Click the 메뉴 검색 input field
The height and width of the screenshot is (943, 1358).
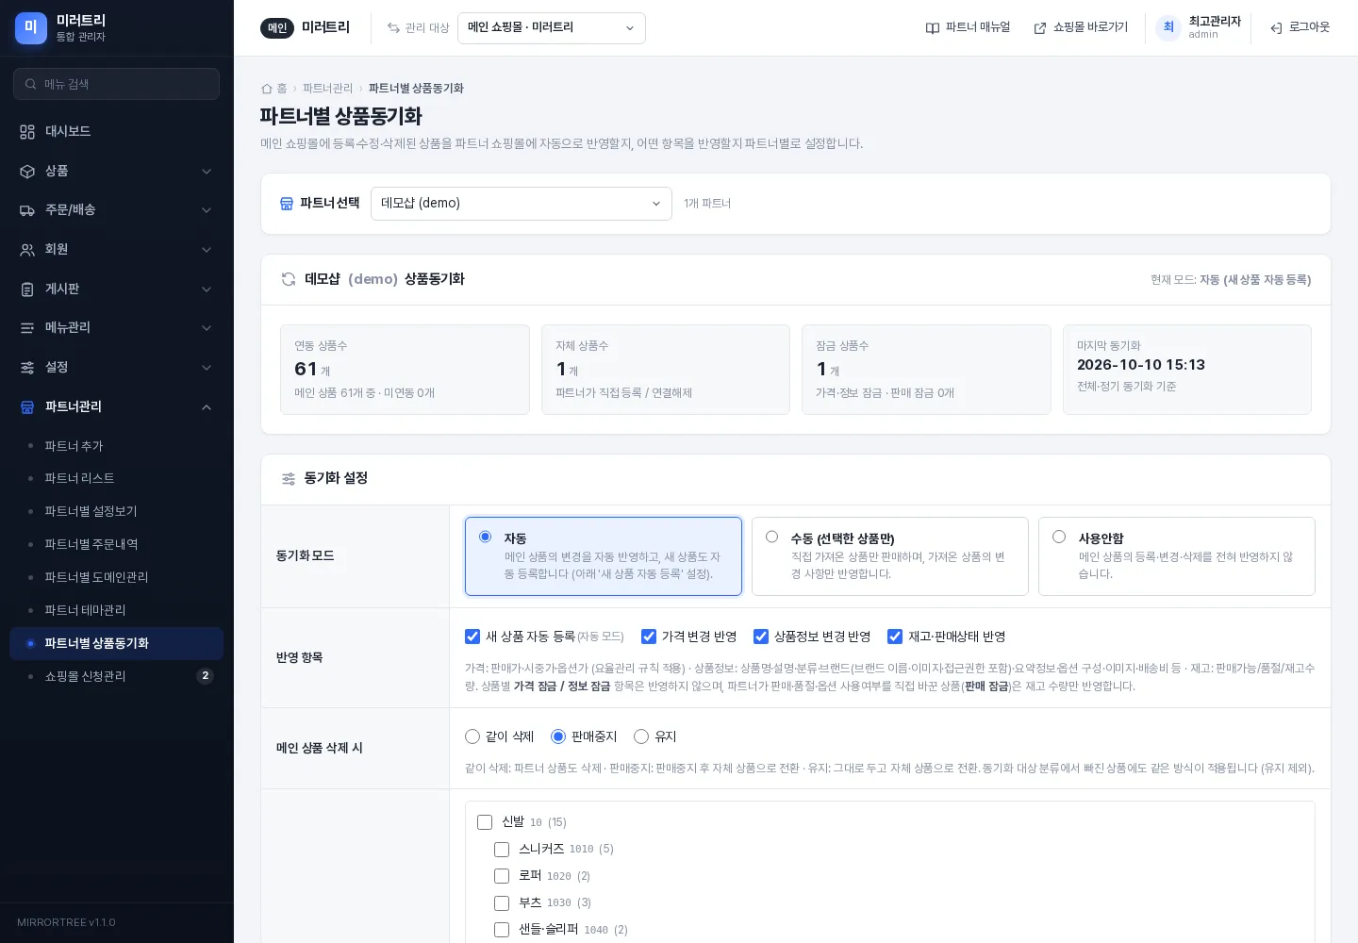(x=117, y=84)
